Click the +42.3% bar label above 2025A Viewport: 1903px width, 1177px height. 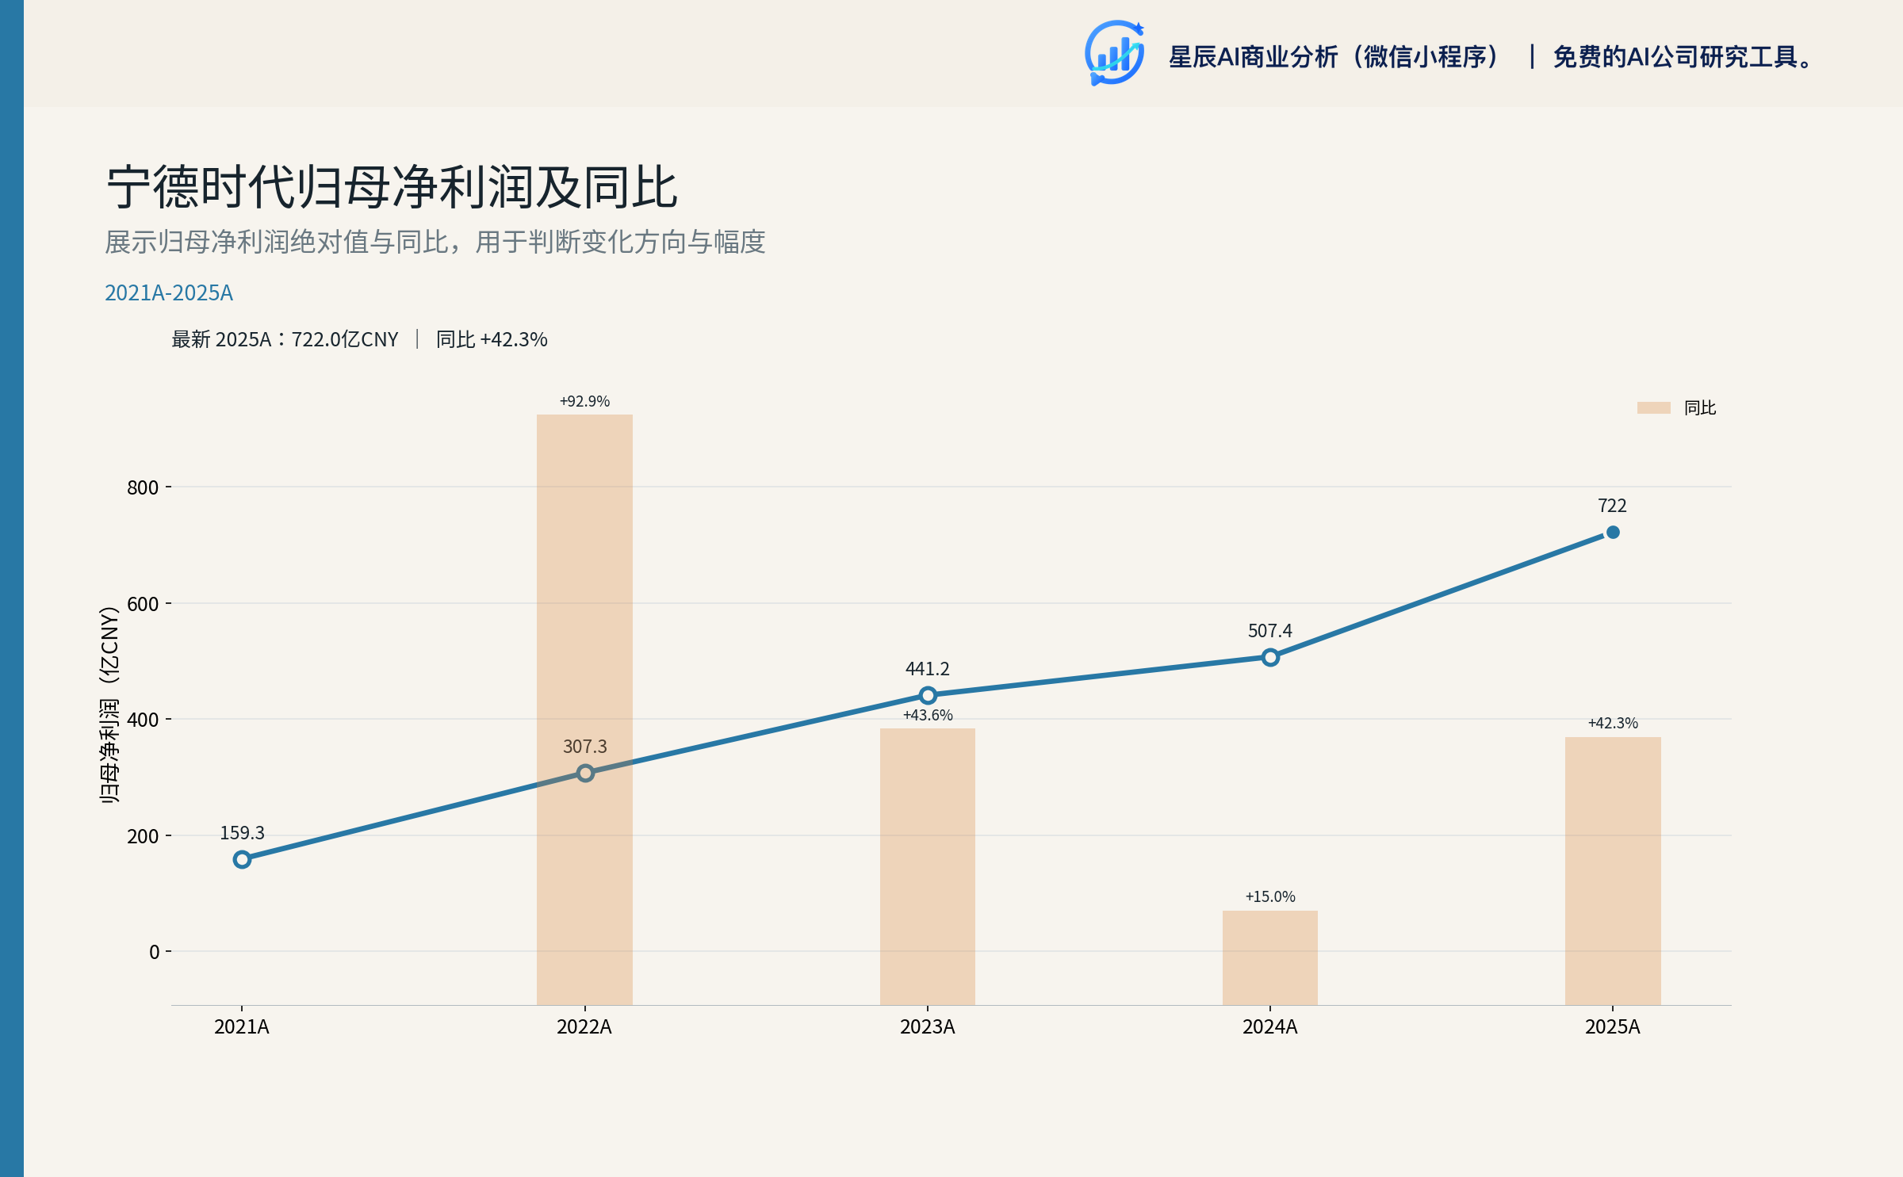point(1613,723)
